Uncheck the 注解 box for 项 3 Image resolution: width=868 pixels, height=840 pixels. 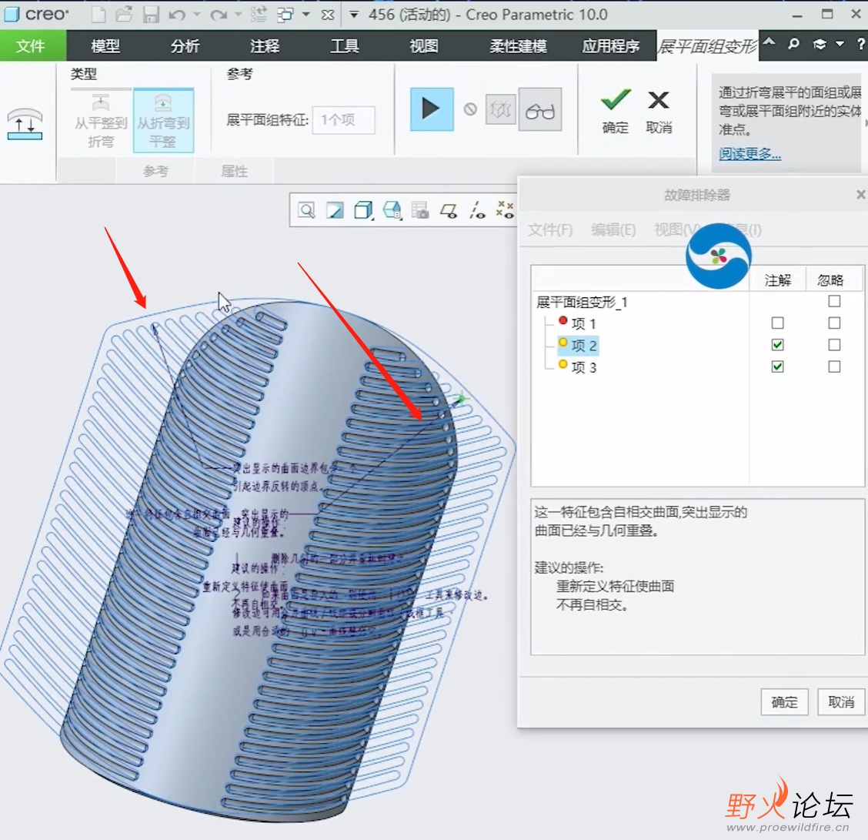778,366
